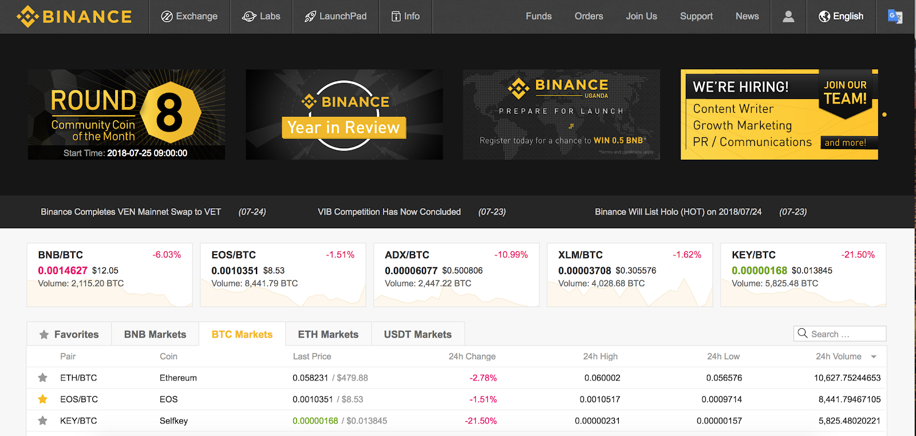
Task: Open the BNB/BTC ticker card
Action: (x=109, y=275)
